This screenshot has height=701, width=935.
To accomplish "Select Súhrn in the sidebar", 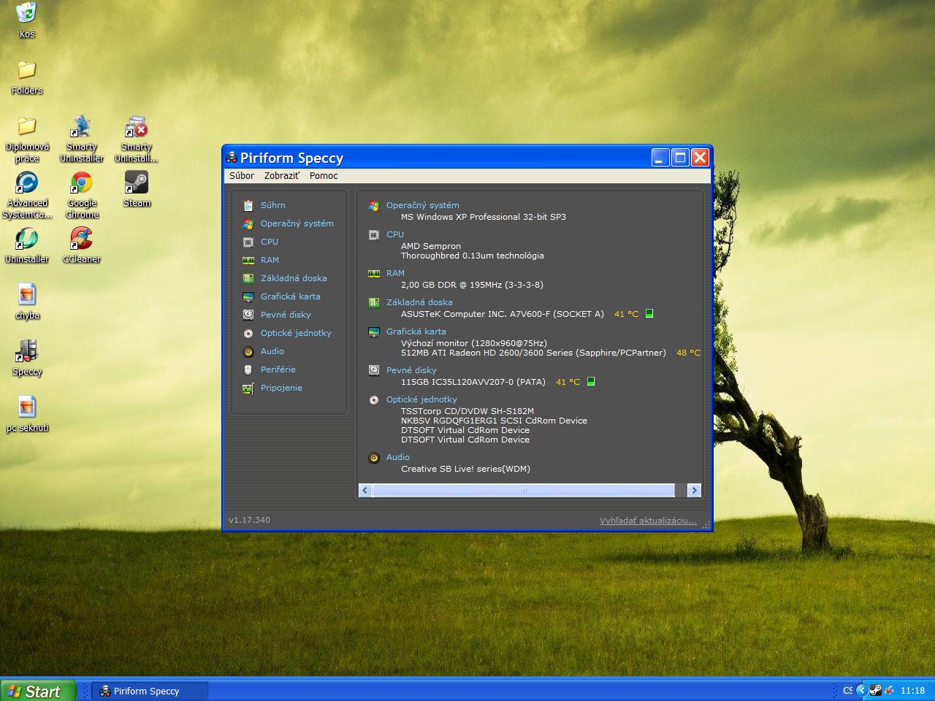I will click(273, 205).
